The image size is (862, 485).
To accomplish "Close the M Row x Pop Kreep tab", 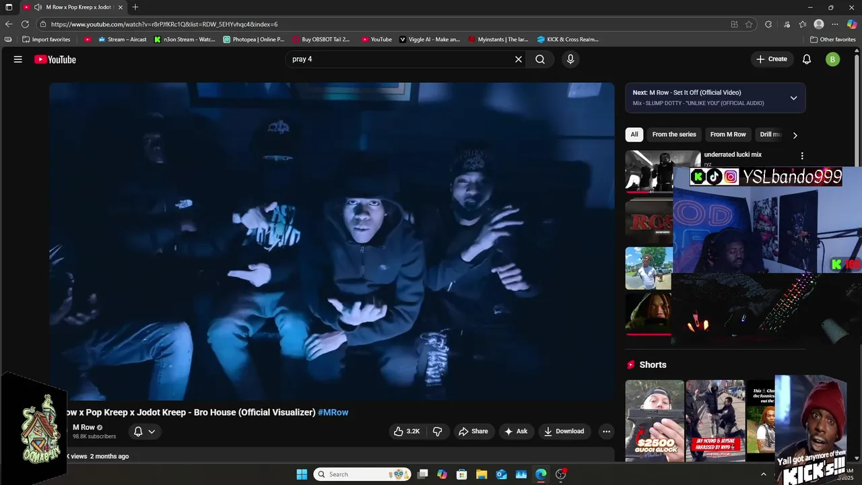I will (121, 7).
